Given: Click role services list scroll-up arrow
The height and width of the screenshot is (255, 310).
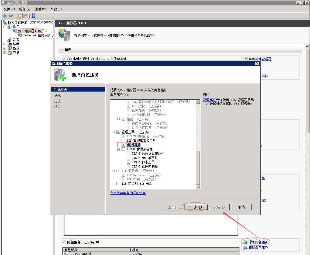Looking at the screenshot, I should tap(198, 102).
